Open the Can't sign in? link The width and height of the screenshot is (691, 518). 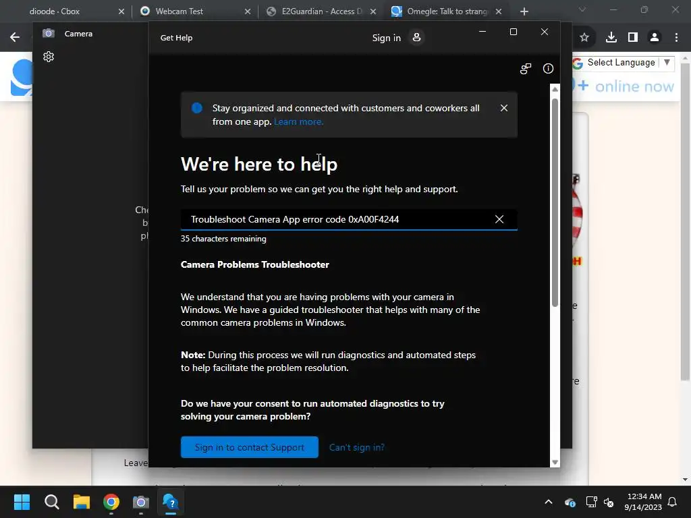[x=357, y=447]
